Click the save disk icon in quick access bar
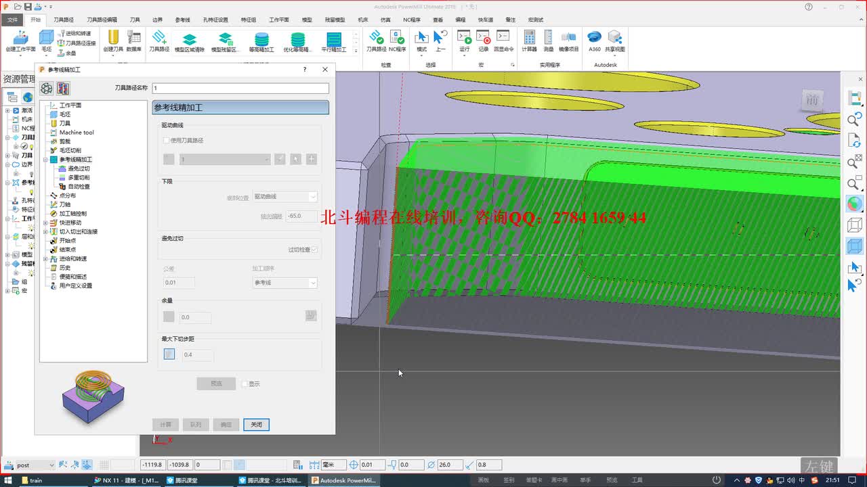 click(28, 7)
